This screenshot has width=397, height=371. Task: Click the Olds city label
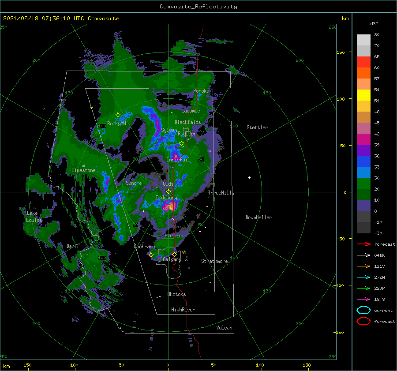click(x=168, y=184)
